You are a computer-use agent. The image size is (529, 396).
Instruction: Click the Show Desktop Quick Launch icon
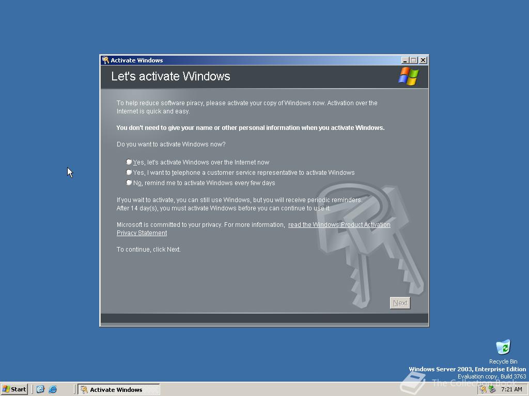[40, 389]
